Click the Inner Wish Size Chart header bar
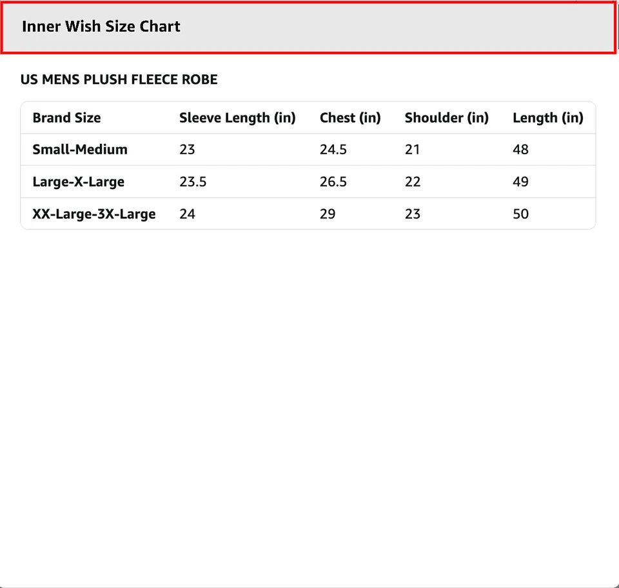 pos(308,27)
